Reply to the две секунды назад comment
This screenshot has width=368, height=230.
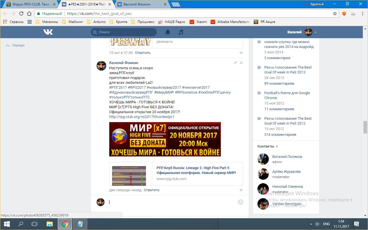click(151, 190)
